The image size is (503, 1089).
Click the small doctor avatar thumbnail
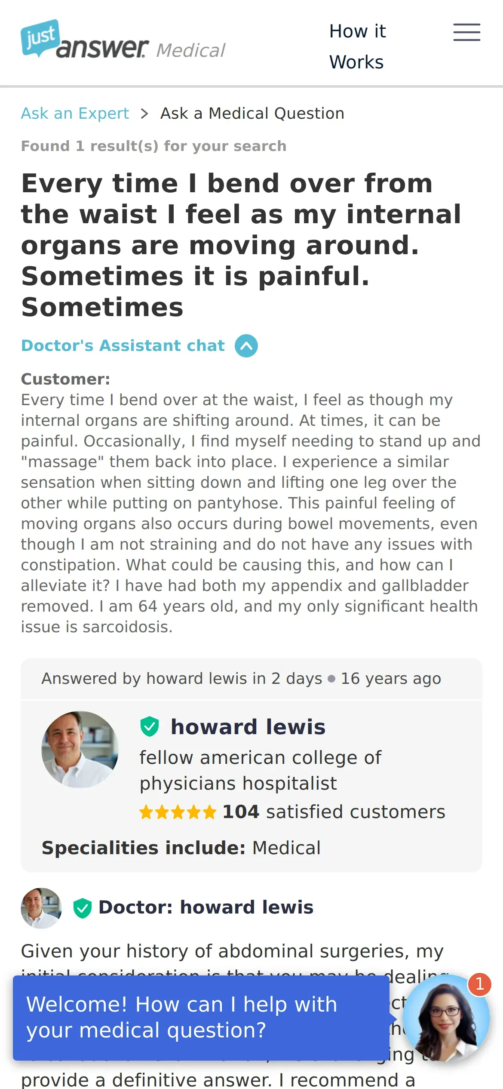pyautogui.click(x=41, y=908)
